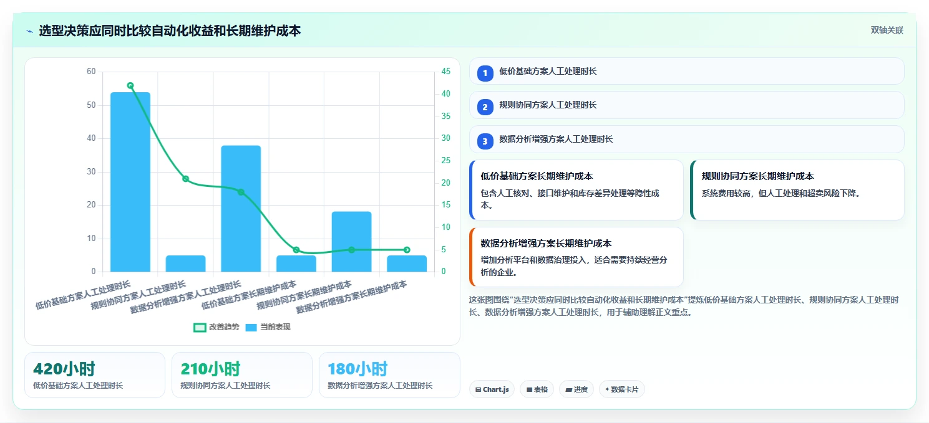Click the number 2 badge
Screen dimensions: 929x423
point(485,107)
